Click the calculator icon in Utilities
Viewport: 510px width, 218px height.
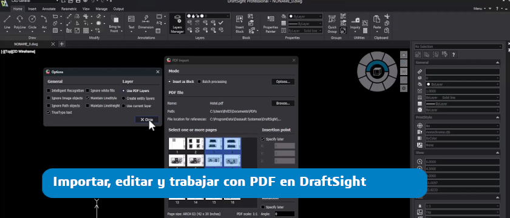point(365,30)
